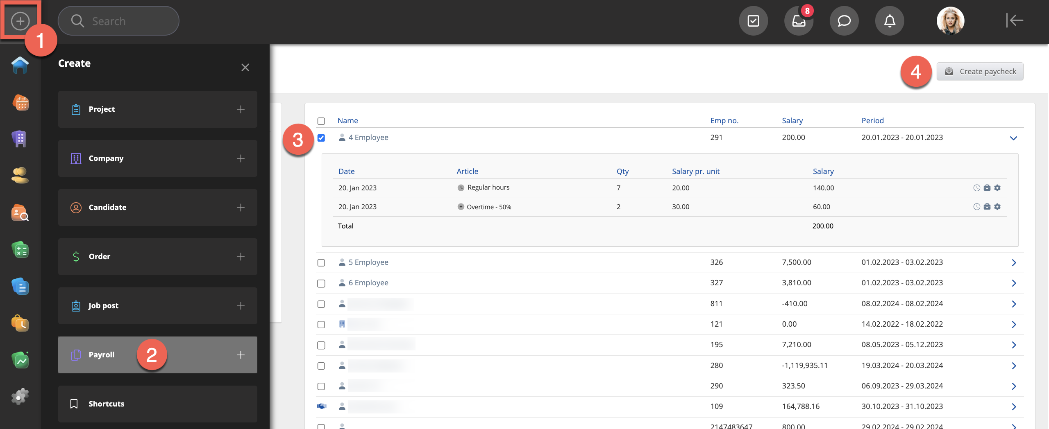Open the chat messages icon

point(844,21)
